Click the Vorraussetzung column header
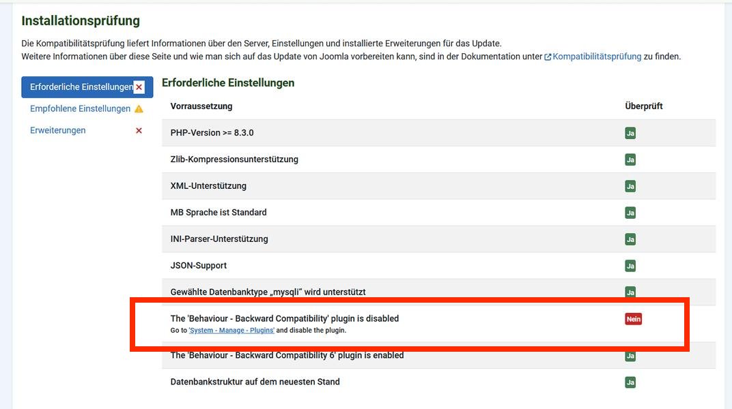Image resolution: width=732 pixels, height=409 pixels. point(198,106)
